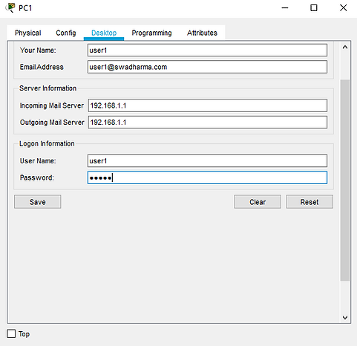Click the Incoming Mail Server field
Viewport: 357px width, 346px height.
[208, 105]
